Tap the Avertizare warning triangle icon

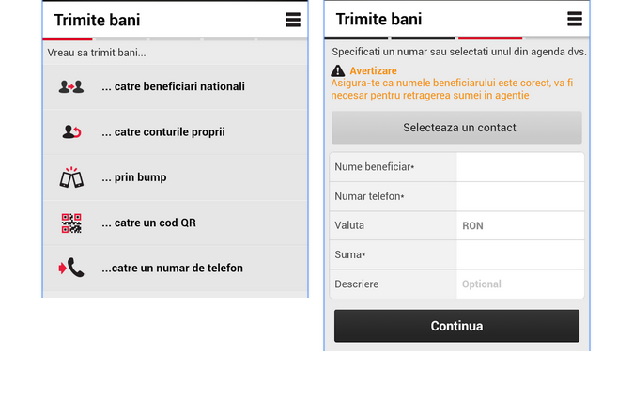coord(338,71)
